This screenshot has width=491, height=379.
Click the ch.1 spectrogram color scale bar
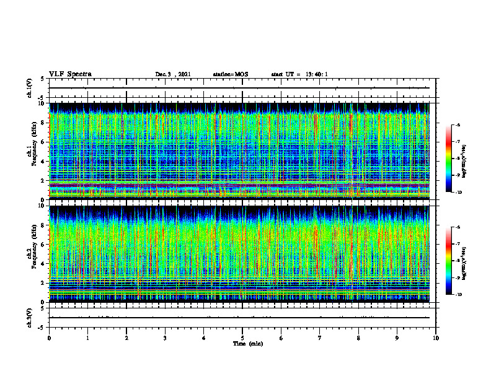pos(448,159)
